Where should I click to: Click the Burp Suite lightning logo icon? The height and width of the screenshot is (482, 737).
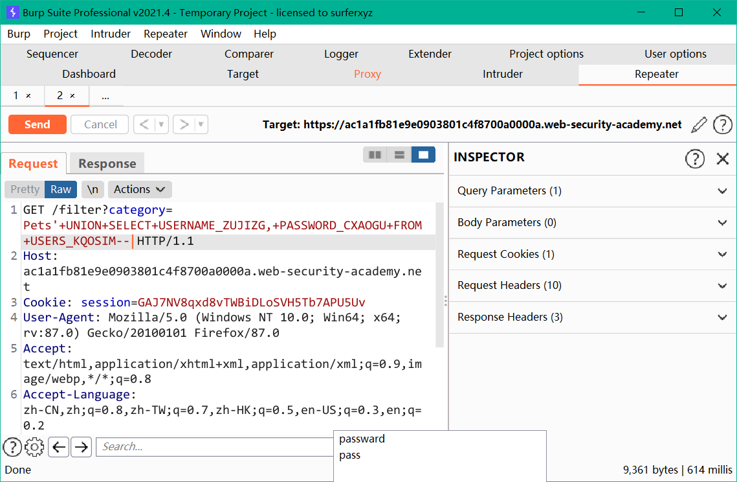13,12
